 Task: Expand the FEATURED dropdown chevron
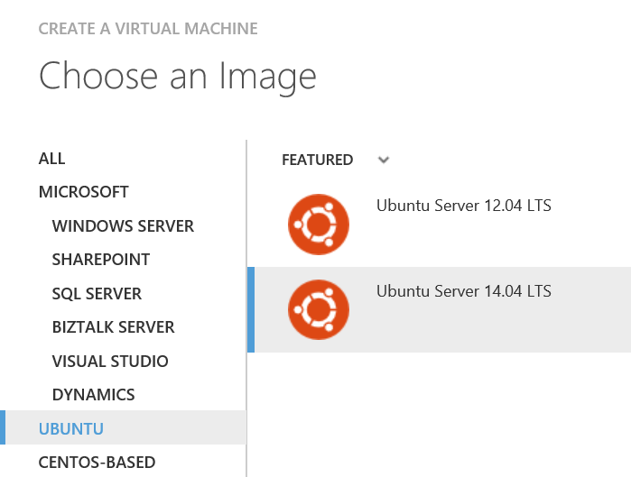[x=384, y=160]
